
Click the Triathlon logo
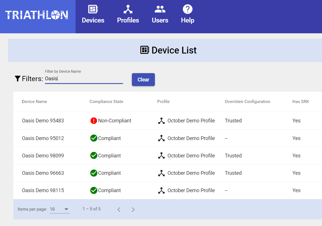click(x=37, y=15)
